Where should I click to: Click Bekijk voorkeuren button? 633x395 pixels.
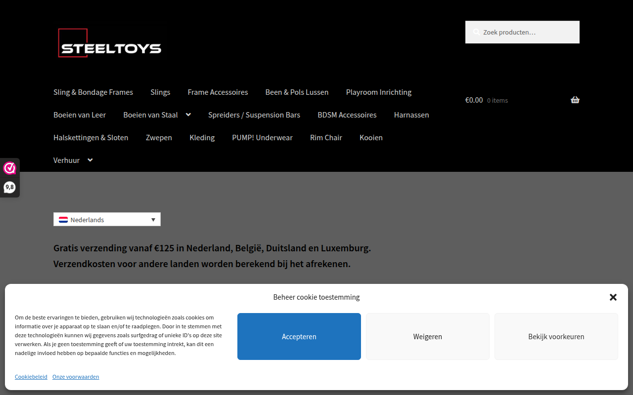coord(556,336)
